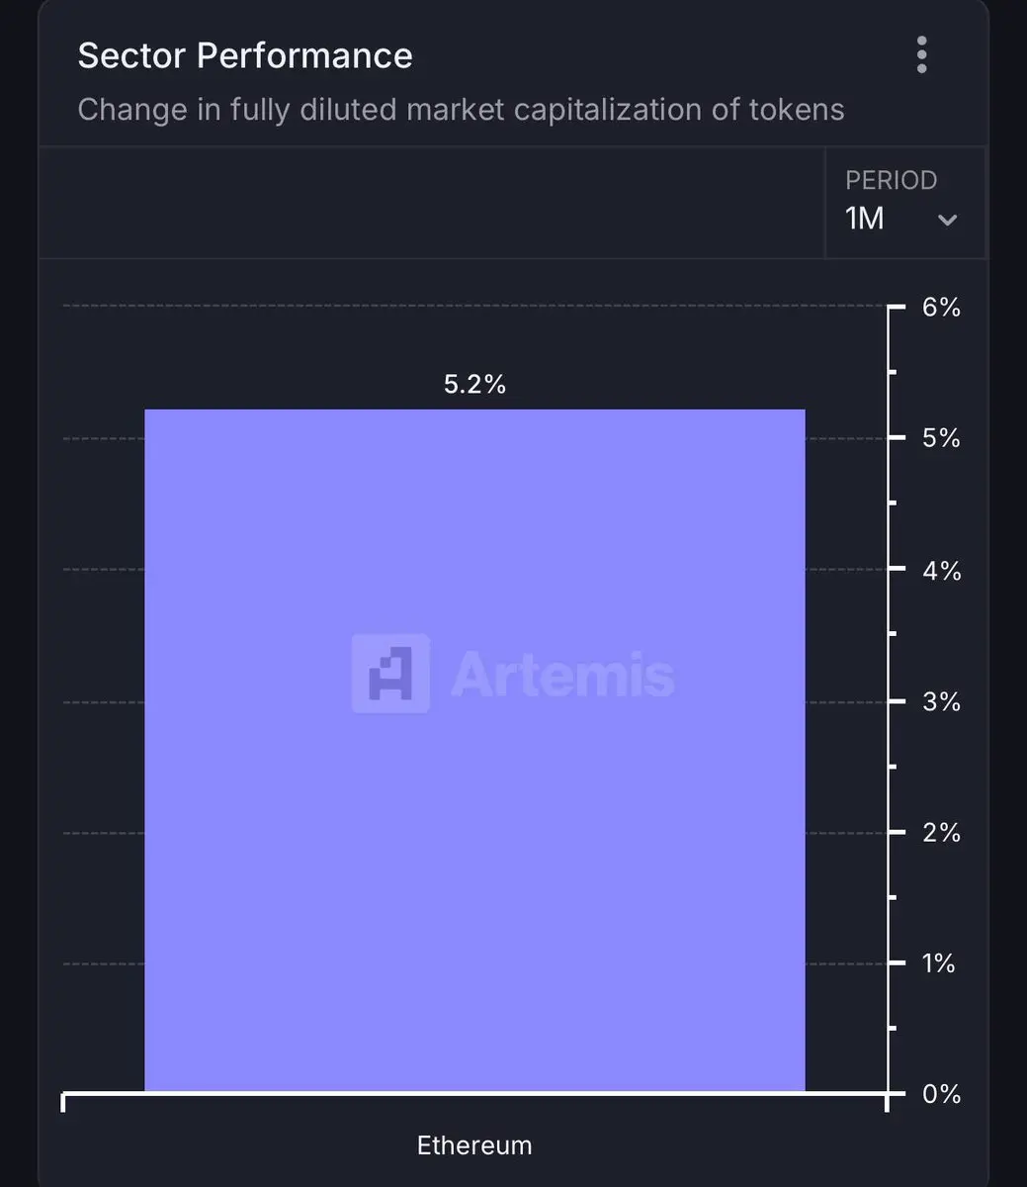This screenshot has height=1187, width=1027.
Task: Click the empty toolbar area beside PERIOD
Action: coord(432,203)
